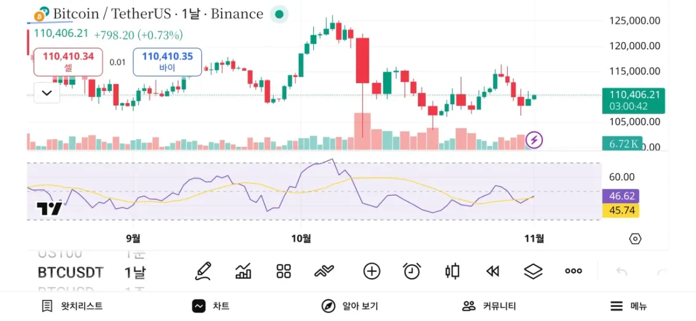Open the layout grid templates icon
This screenshot has height=321, width=696.
pyautogui.click(x=284, y=271)
